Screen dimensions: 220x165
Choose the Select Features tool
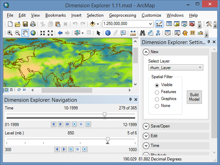tap(77, 33)
